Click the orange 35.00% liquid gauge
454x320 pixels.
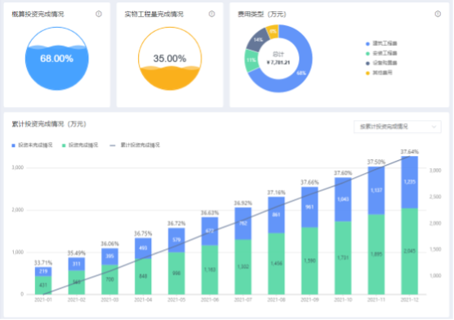[x=170, y=59]
